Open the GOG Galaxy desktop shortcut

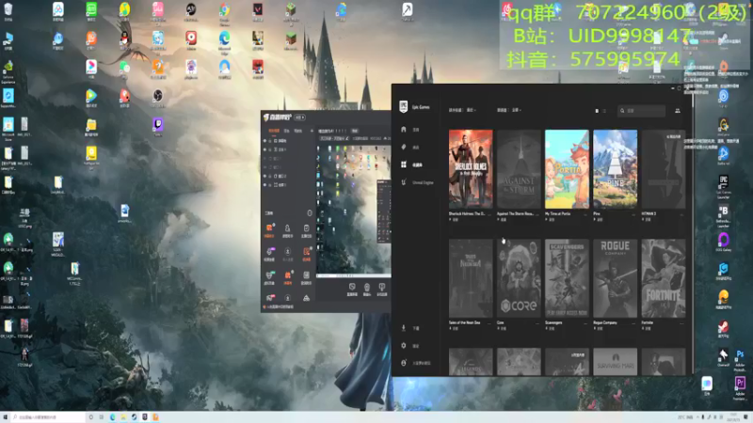[723, 242]
